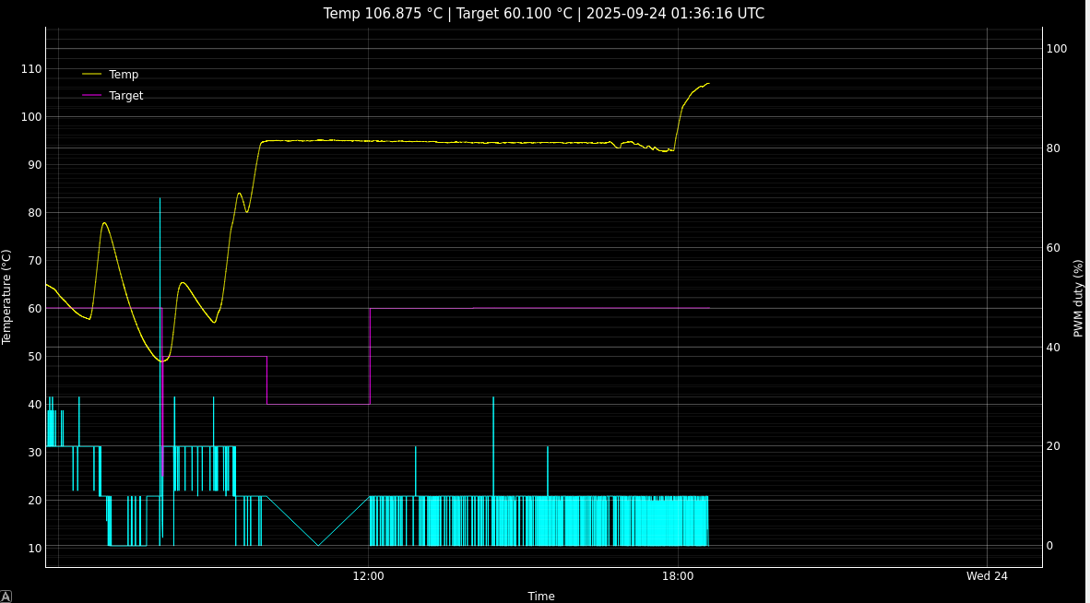Click the 40 PWM duty axis tick label
This screenshot has width=1090, height=603.
click(1054, 347)
